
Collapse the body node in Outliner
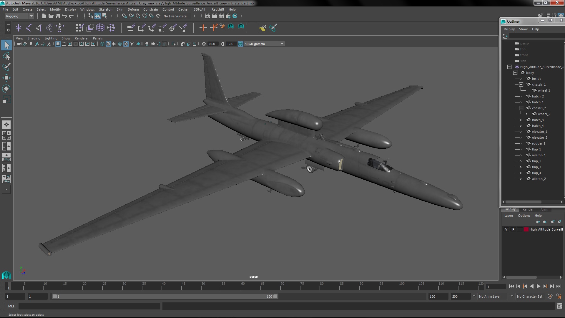click(x=515, y=73)
